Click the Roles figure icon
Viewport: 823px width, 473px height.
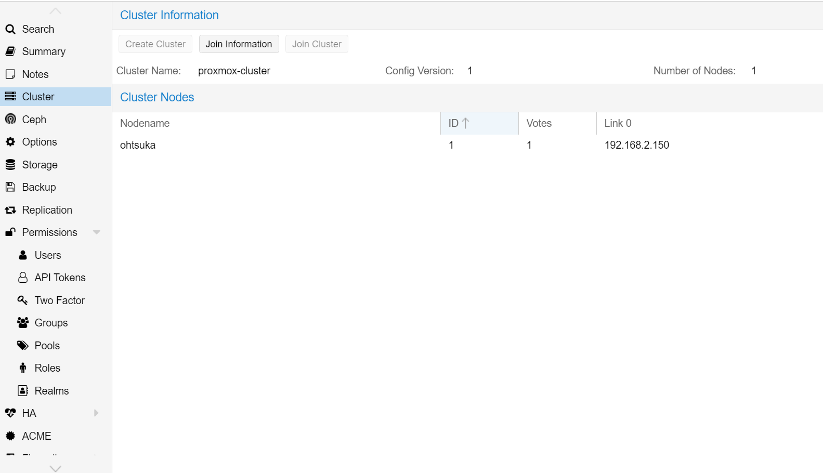click(x=23, y=368)
